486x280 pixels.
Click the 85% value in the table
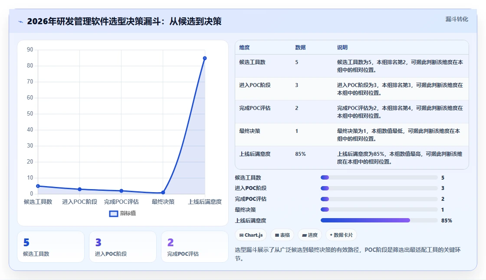pyautogui.click(x=300, y=154)
